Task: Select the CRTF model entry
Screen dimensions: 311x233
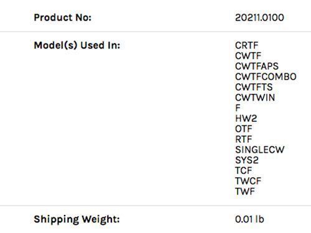Action: coord(247,45)
